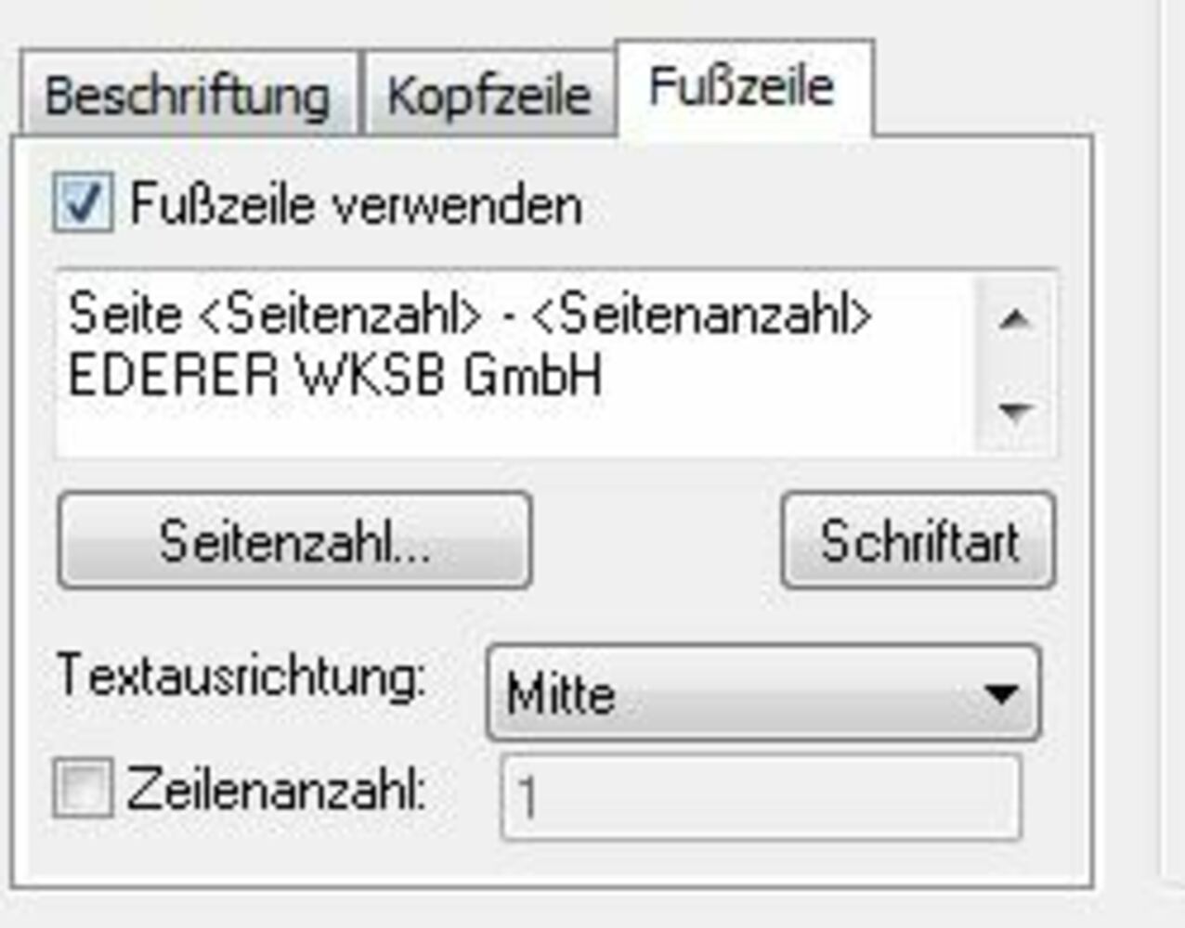Expand the Textausrichtung dropdown showing Mitte
The height and width of the screenshot is (928, 1185).
tap(762, 693)
